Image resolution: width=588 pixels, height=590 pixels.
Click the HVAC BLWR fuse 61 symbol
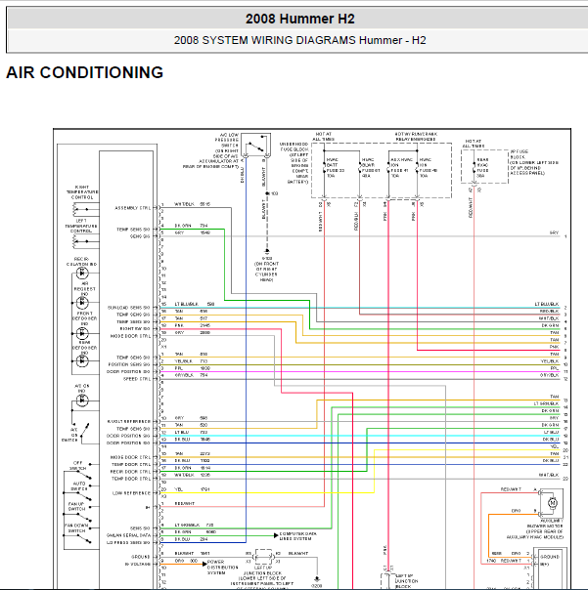(x=360, y=167)
